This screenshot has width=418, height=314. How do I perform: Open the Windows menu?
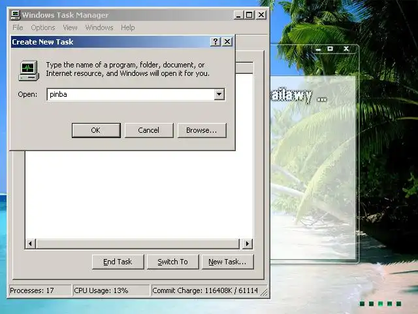click(x=99, y=27)
